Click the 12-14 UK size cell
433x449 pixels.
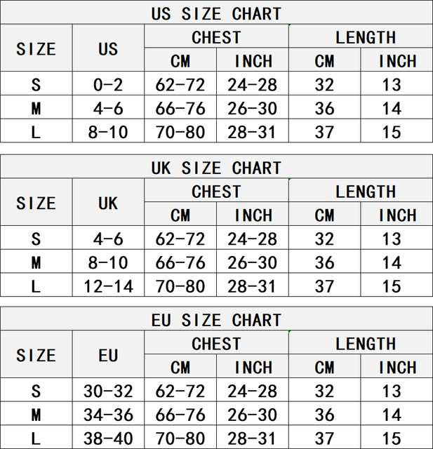tap(108, 286)
